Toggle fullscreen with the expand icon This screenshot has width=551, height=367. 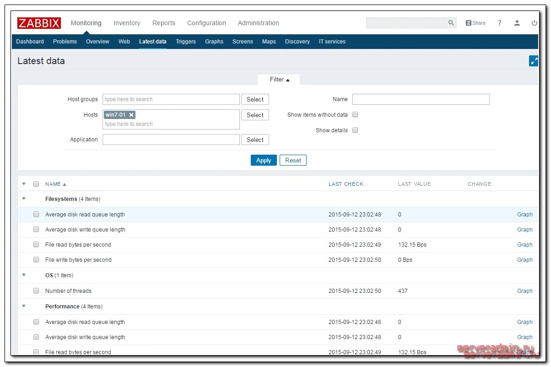point(534,60)
